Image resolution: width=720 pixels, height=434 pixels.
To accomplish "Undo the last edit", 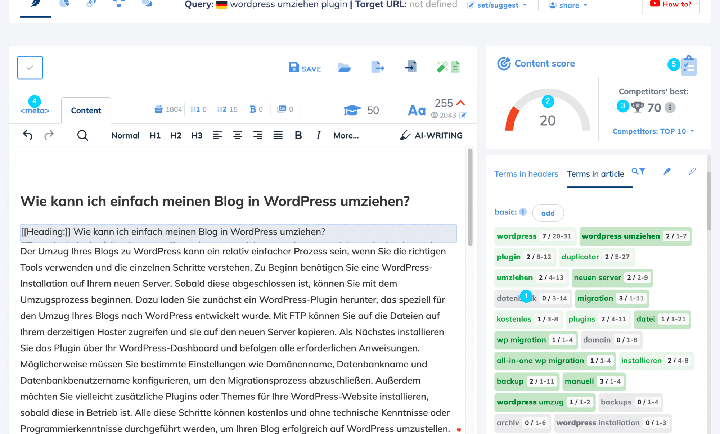I will point(28,135).
